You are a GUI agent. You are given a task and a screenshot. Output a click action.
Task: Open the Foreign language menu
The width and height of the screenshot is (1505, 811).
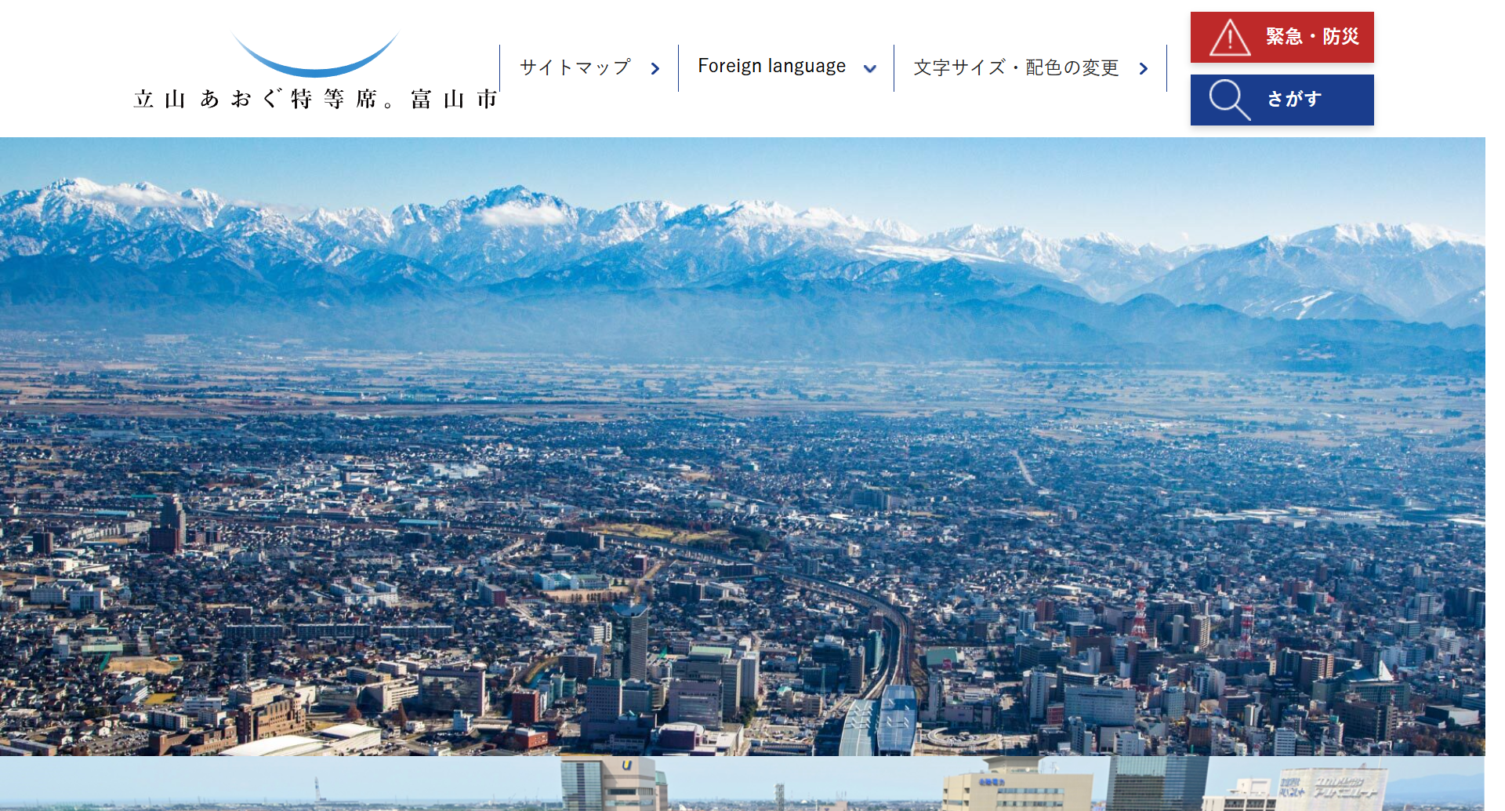coord(771,67)
